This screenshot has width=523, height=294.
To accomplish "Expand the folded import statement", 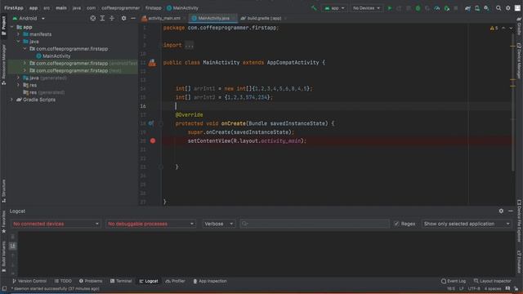I will point(189,45).
